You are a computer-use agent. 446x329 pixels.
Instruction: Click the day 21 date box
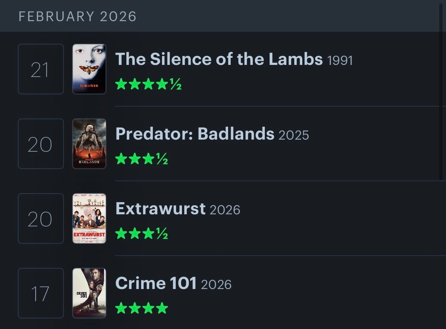(x=40, y=69)
